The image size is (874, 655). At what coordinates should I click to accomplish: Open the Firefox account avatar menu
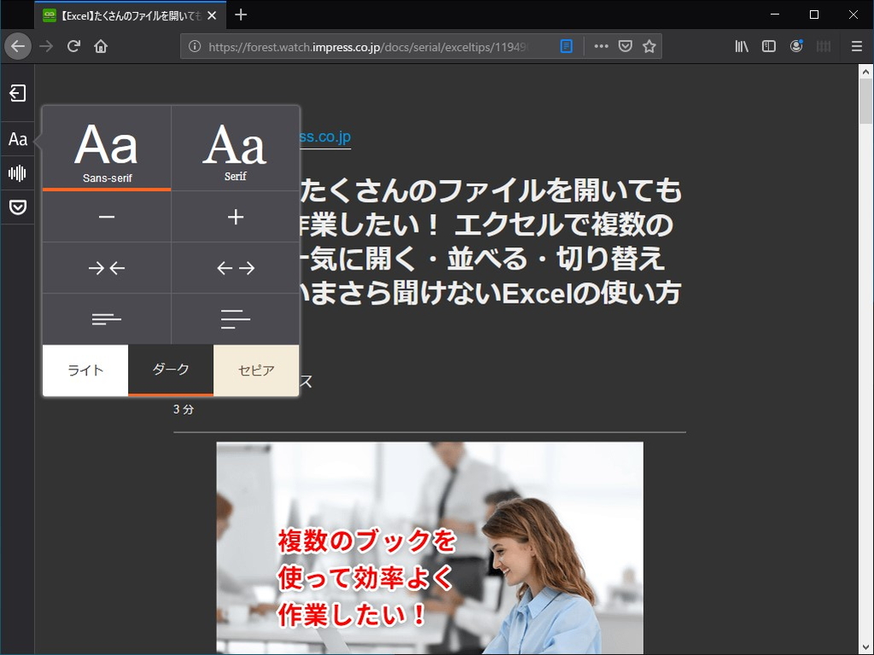pos(795,46)
